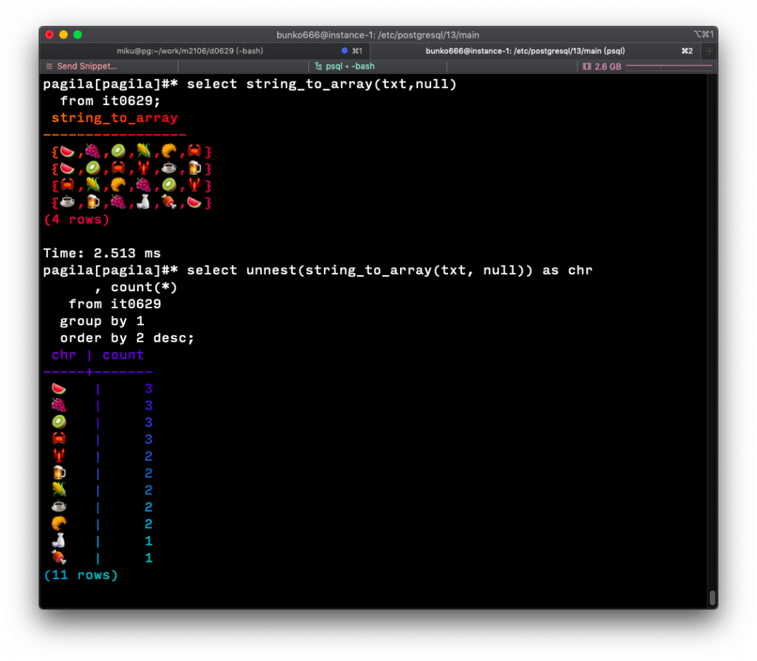Click the memory usage graph line
This screenshot has width=757, height=661.
point(668,66)
